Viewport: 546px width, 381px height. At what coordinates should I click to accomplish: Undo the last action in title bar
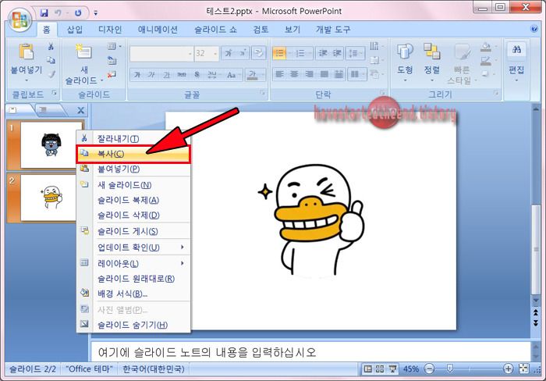58,13
